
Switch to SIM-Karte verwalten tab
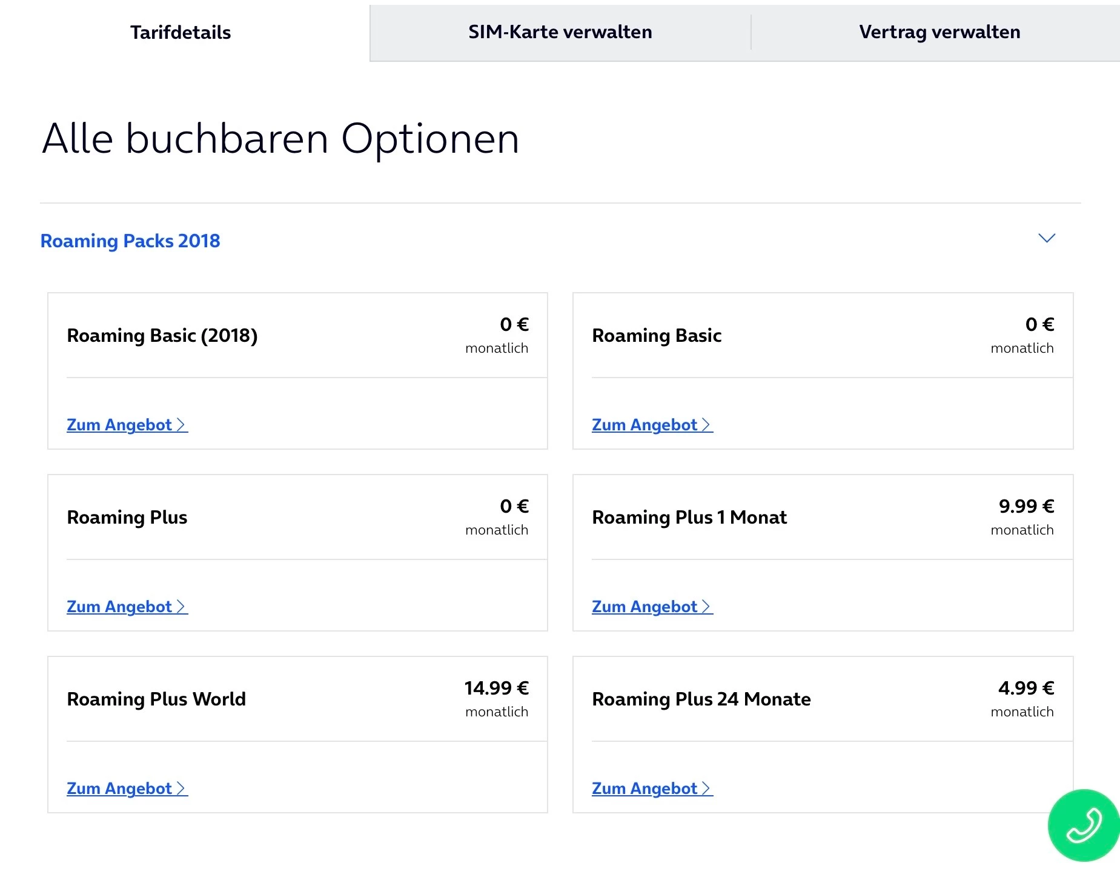point(560,32)
